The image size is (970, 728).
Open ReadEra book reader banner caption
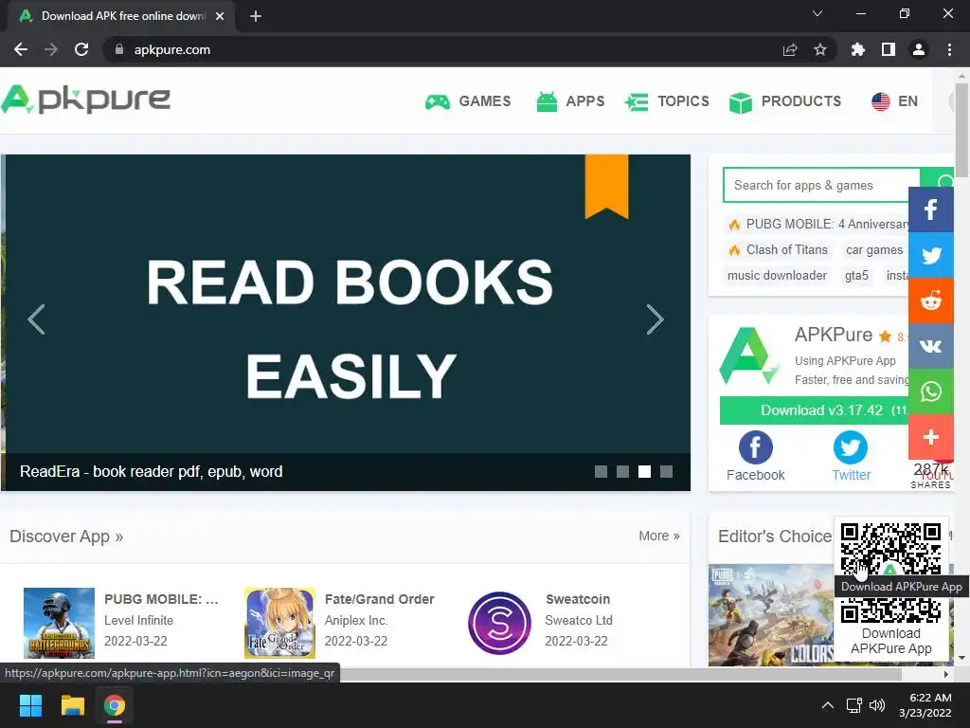(x=152, y=472)
